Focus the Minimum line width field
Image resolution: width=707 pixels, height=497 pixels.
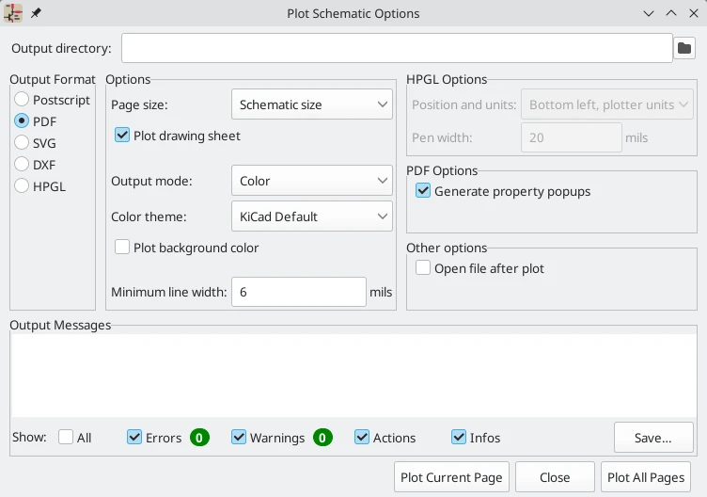pos(298,292)
